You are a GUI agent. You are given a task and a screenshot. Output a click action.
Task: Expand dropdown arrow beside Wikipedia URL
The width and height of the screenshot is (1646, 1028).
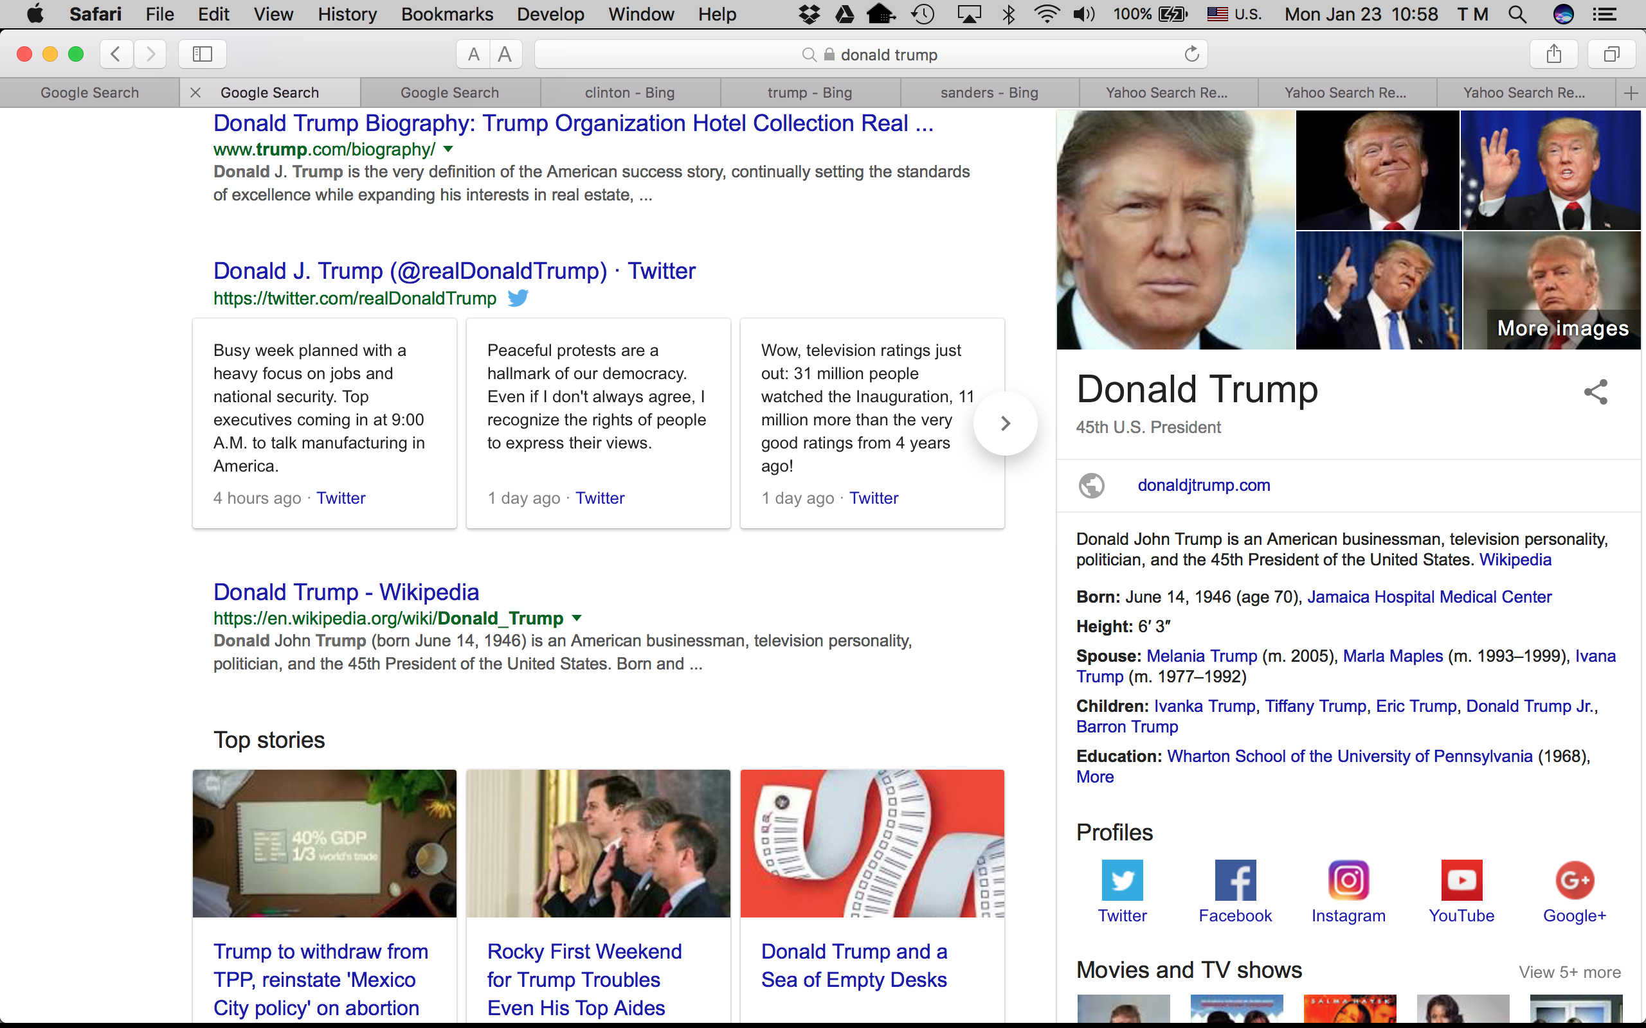pyautogui.click(x=577, y=618)
